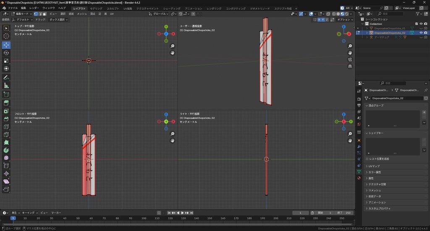Expand DisposableChopsticks_01 in outliner

[x=367, y=28]
